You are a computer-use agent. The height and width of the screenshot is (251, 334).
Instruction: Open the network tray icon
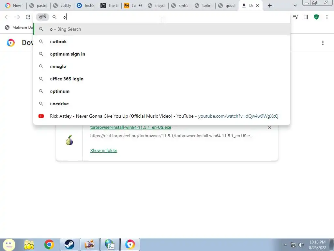click(293, 245)
